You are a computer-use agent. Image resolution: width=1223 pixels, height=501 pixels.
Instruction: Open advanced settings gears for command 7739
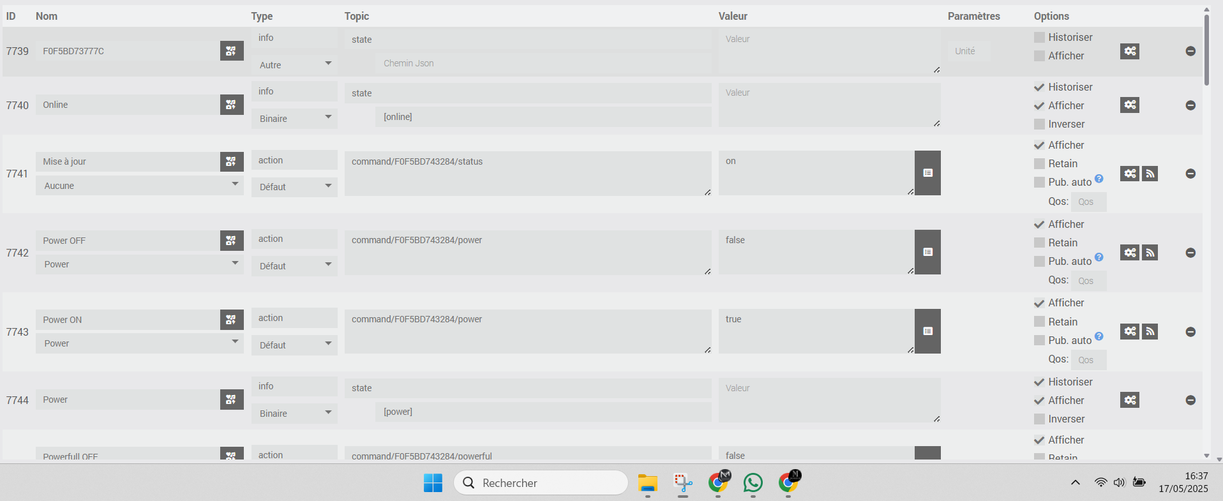pyautogui.click(x=1130, y=51)
